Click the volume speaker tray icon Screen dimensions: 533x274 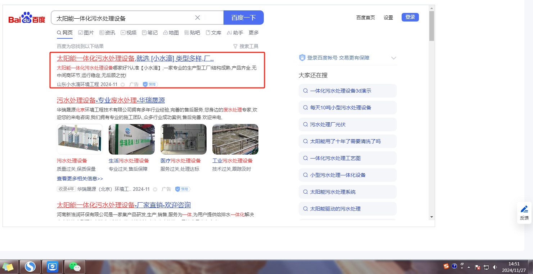click(495, 267)
